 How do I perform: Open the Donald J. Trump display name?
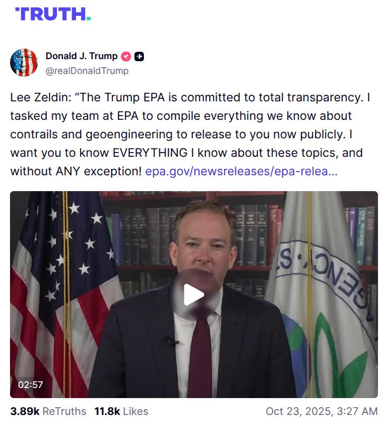[82, 56]
